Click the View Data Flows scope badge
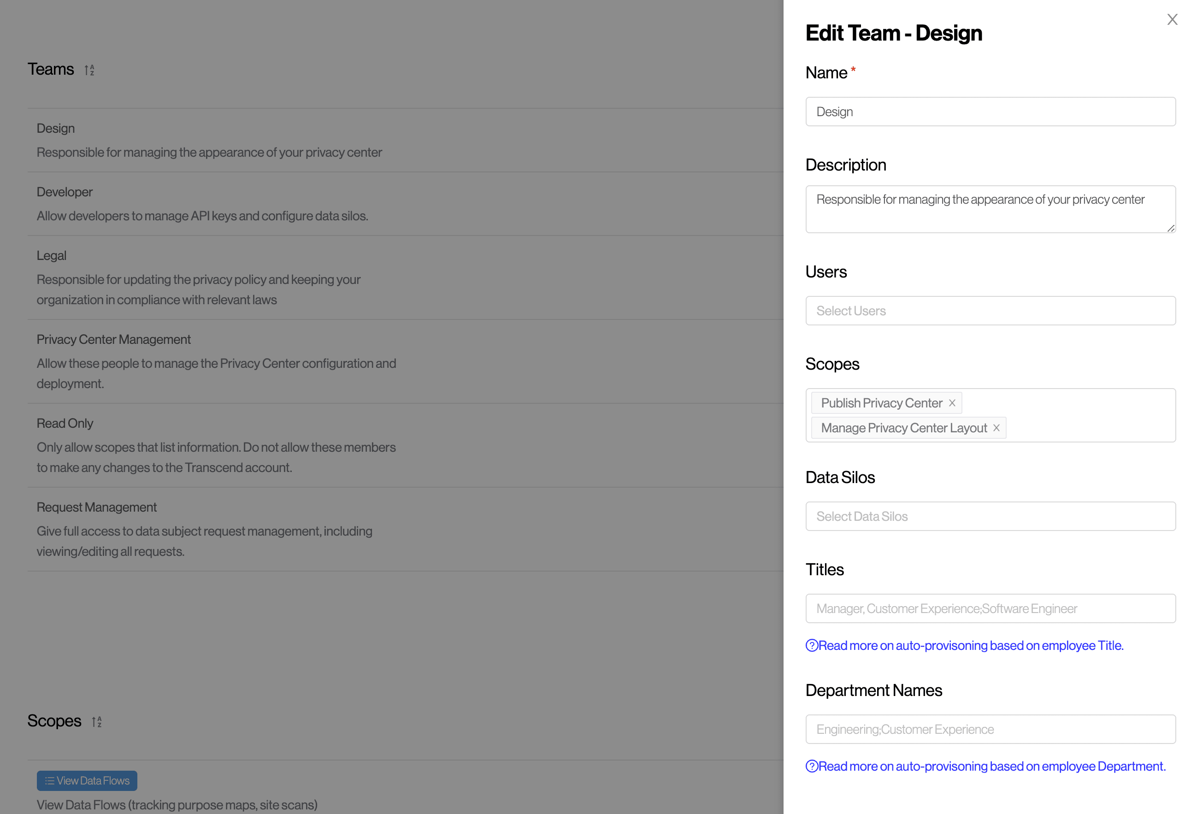Image resolution: width=1191 pixels, height=814 pixels. (87, 780)
